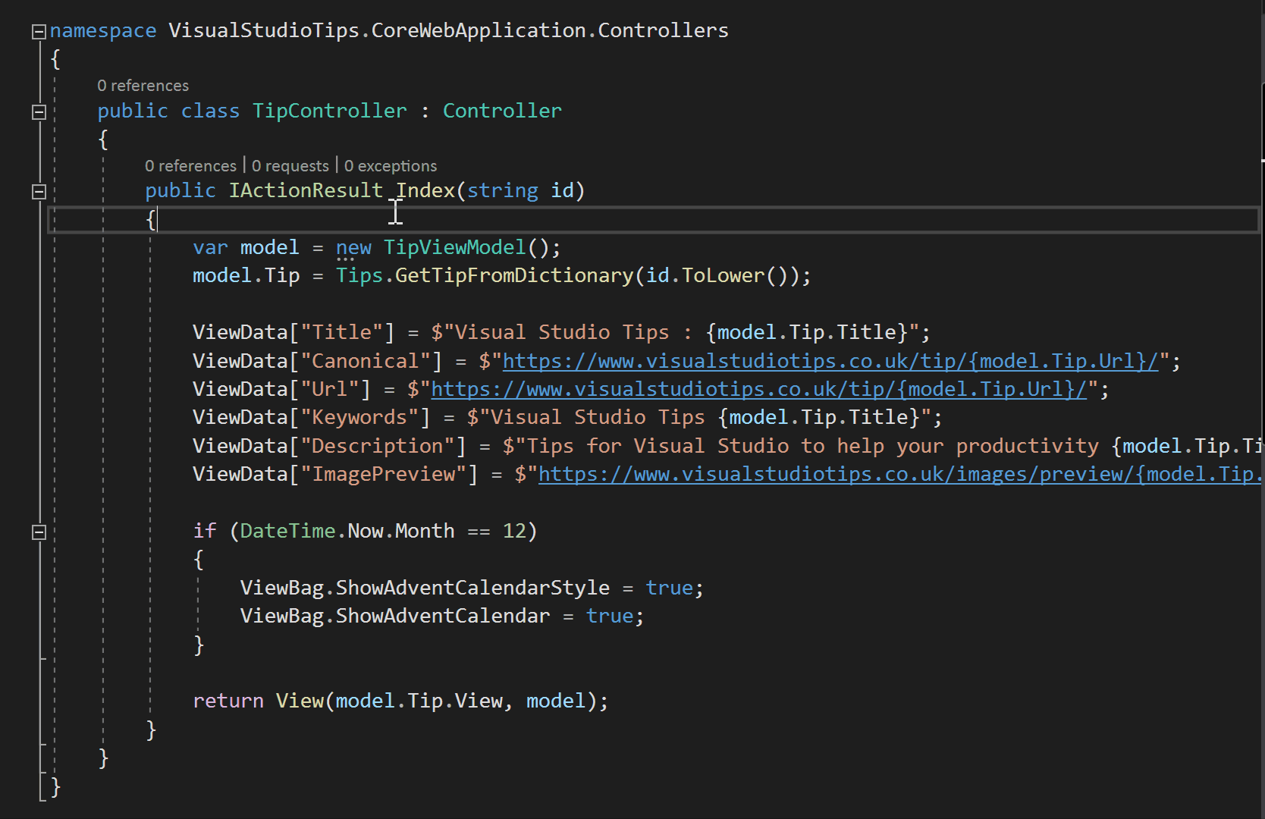Click the 0 exceptions CodeLens indicator
The width and height of the screenshot is (1265, 819).
391,165
